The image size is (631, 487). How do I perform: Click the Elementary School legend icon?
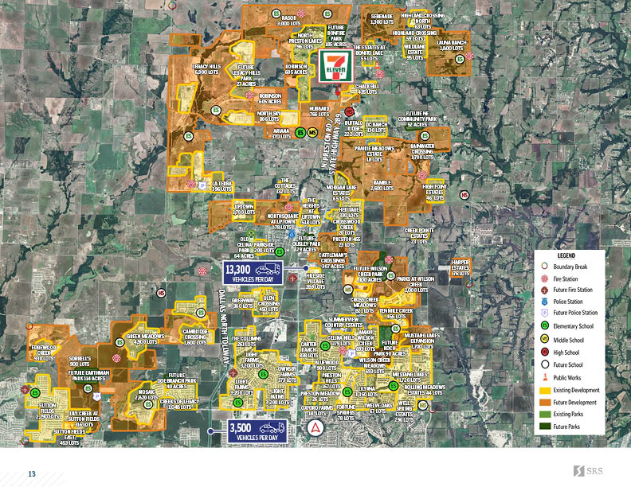click(x=544, y=326)
